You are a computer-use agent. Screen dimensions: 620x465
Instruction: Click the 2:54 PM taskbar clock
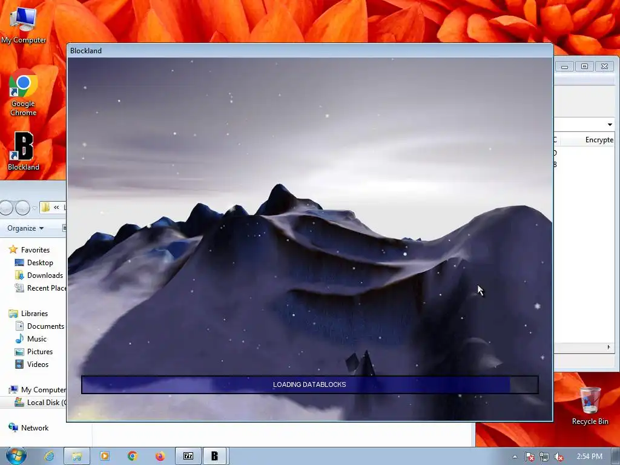(x=590, y=457)
